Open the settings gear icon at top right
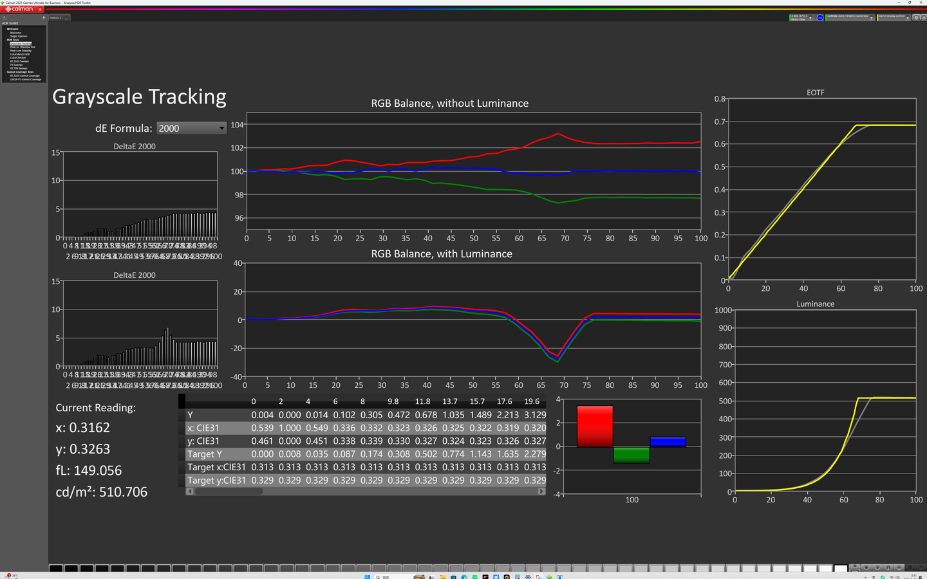 tap(916, 17)
